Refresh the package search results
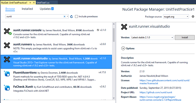Viewport: 196px width, 103px height. (x=72, y=17)
